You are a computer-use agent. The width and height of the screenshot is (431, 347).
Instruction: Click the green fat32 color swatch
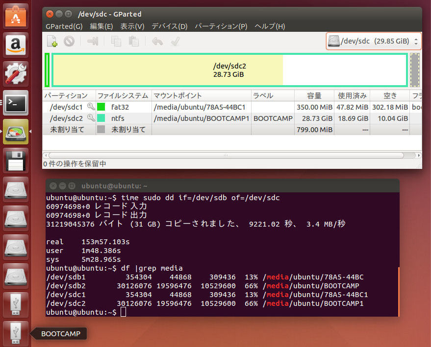point(101,107)
